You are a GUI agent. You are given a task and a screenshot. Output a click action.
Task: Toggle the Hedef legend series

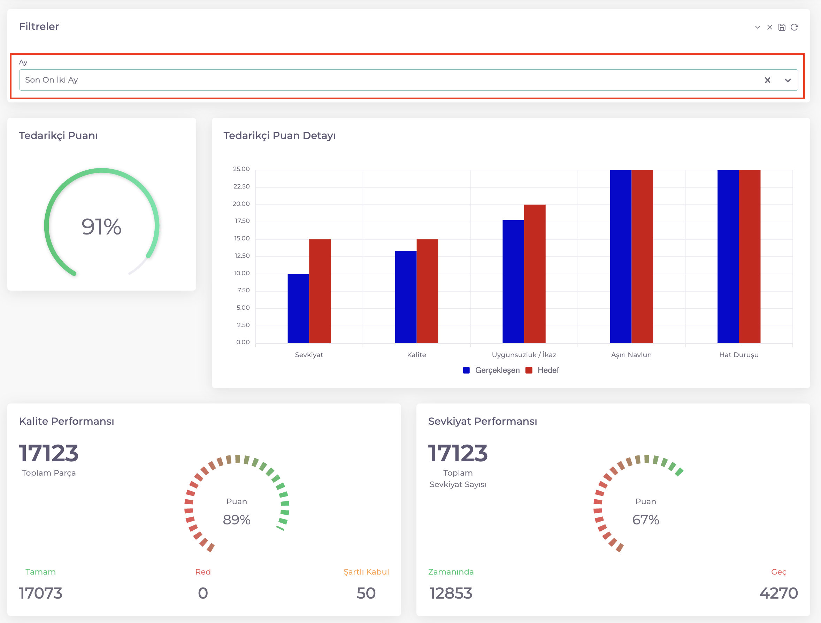tap(548, 370)
